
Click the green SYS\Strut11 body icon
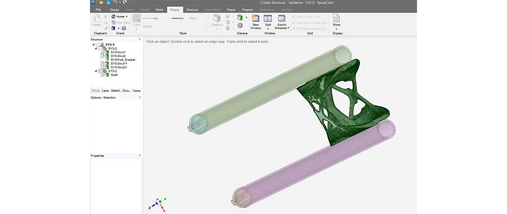click(x=107, y=64)
